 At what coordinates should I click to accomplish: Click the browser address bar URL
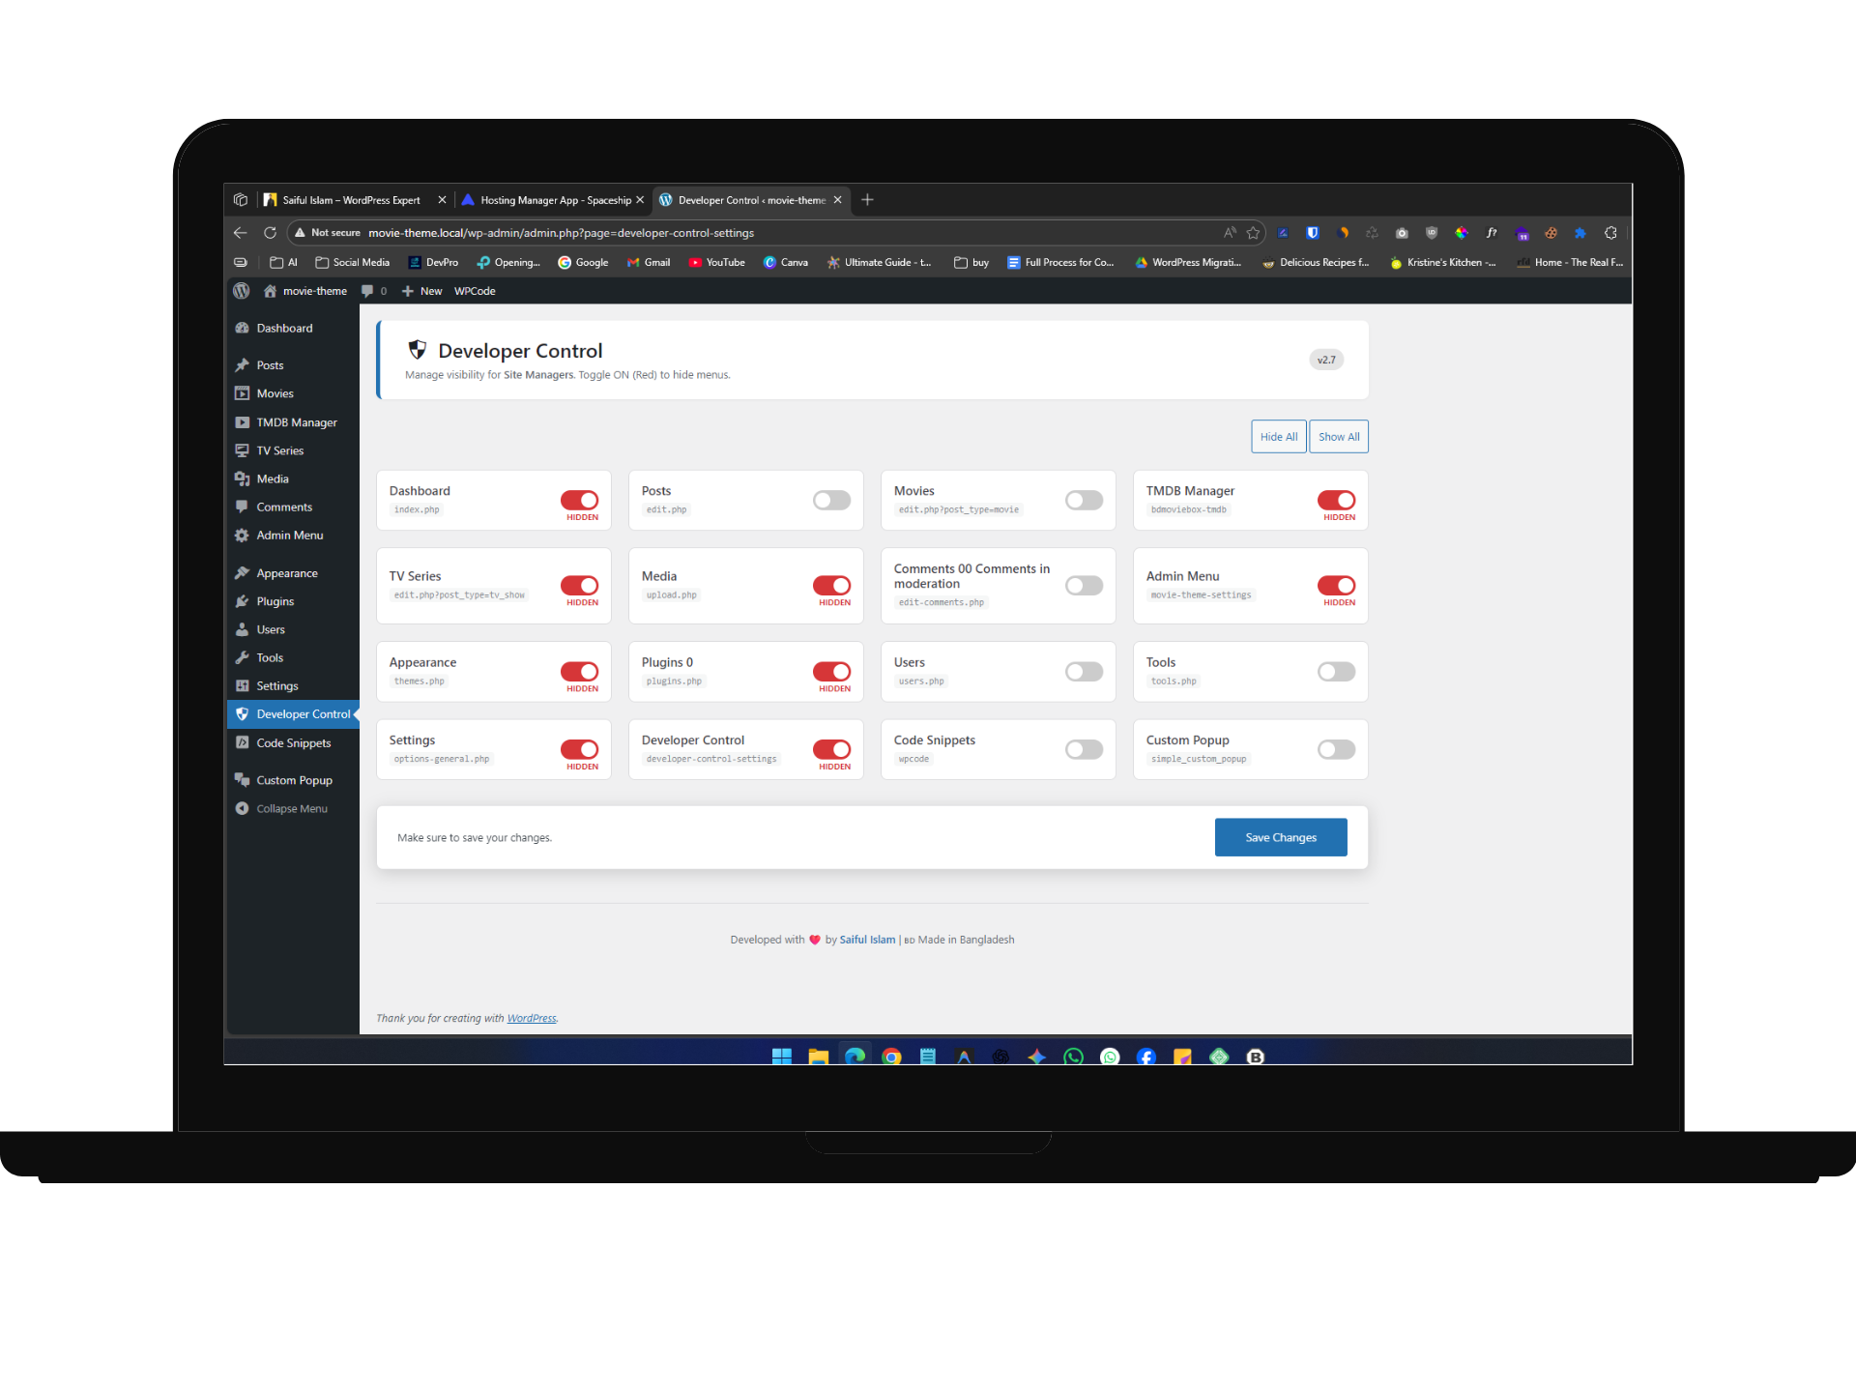(x=561, y=233)
